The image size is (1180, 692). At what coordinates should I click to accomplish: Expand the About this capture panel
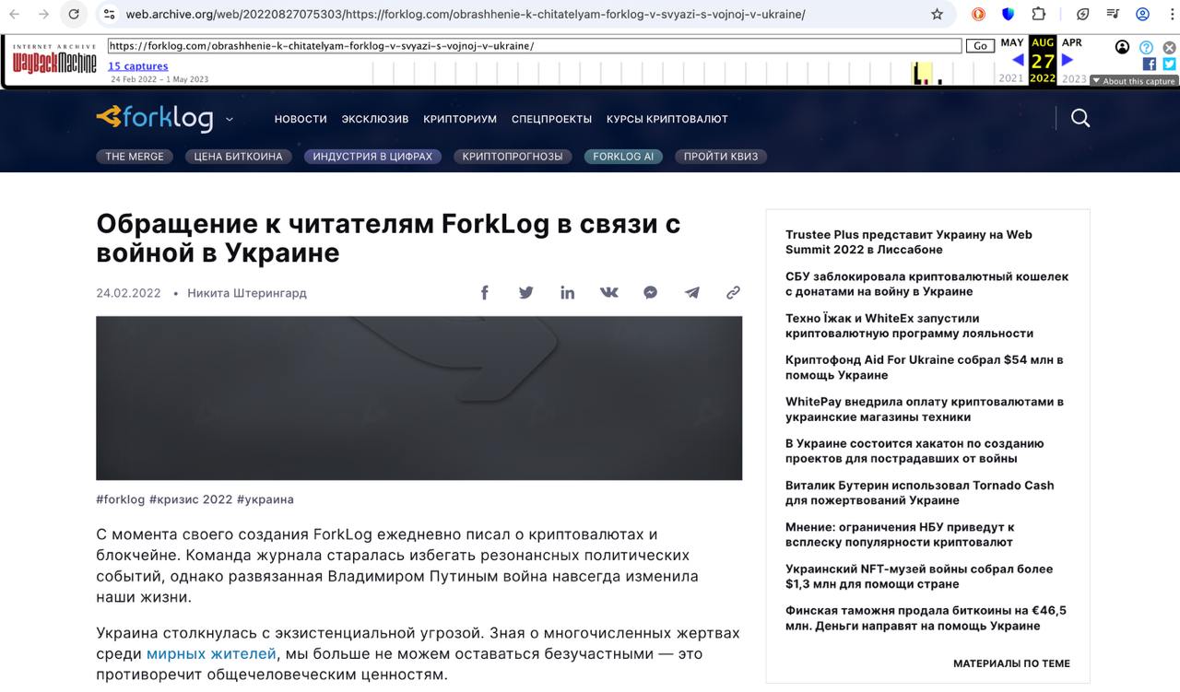pos(1134,81)
